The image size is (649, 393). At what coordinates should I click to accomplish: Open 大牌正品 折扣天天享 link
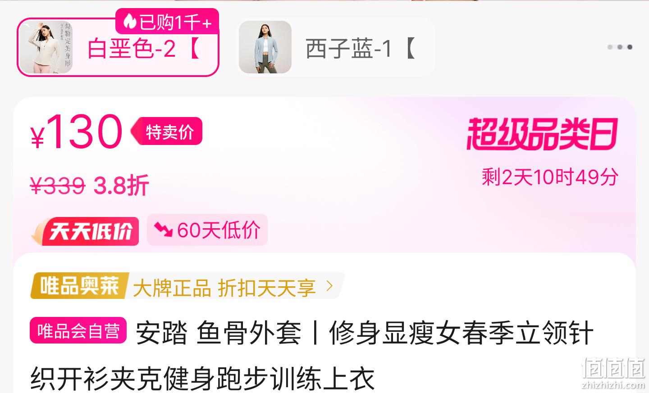[224, 288]
